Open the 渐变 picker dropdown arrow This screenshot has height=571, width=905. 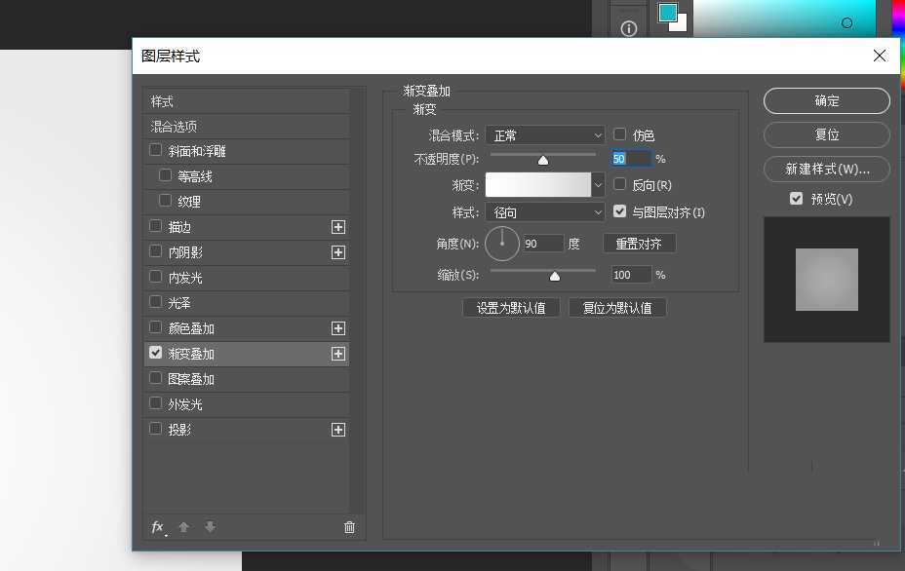[599, 184]
